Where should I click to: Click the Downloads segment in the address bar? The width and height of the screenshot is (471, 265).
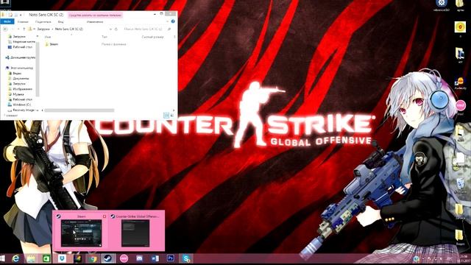[43, 29]
